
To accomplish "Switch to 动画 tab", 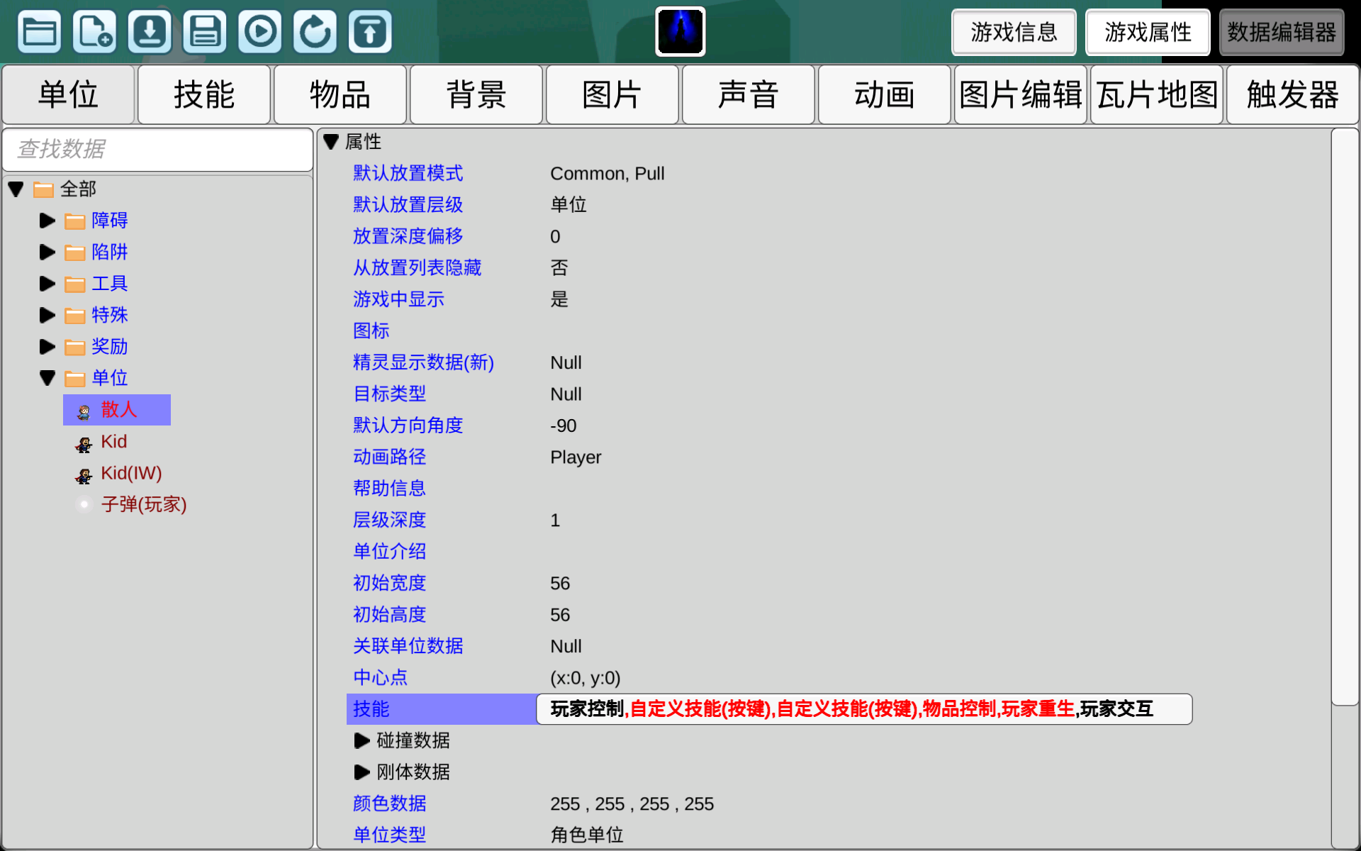I will [x=885, y=94].
